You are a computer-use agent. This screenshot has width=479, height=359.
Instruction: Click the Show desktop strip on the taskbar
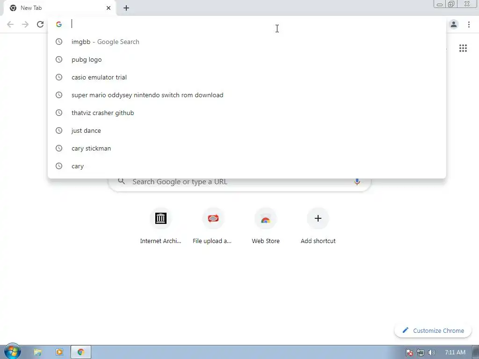point(476,352)
